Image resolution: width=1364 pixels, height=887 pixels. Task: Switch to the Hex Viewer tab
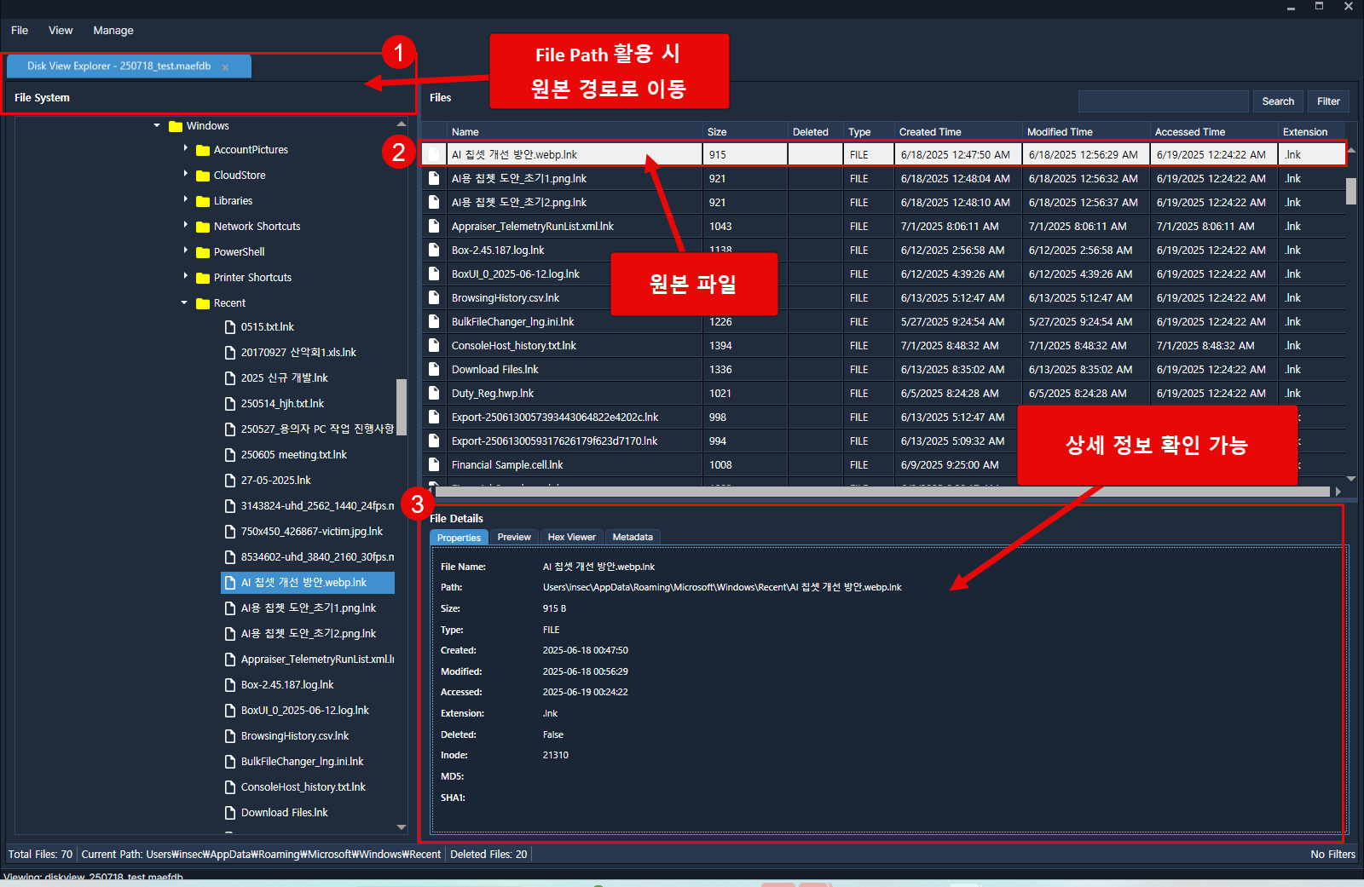[571, 538]
